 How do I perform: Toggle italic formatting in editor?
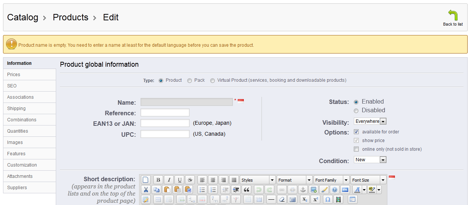click(169, 180)
